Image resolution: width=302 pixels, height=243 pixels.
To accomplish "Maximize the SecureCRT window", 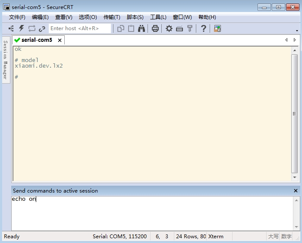I will pyautogui.click(x=278, y=7).
